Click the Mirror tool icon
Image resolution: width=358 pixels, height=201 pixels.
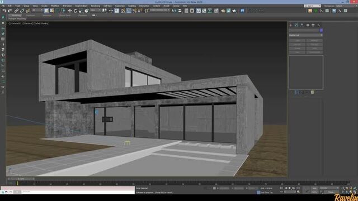tap(174, 11)
